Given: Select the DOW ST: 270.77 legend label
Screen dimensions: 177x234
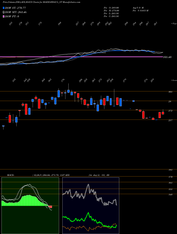Looking at the screenshot, I should coord(16,8).
